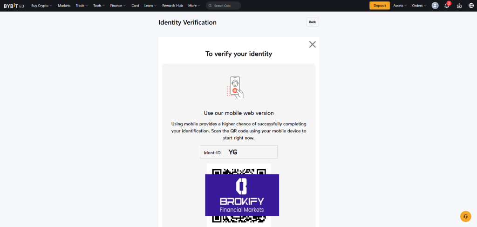The height and width of the screenshot is (227, 477).
Task: Open the Orders dropdown
Action: [419, 6]
